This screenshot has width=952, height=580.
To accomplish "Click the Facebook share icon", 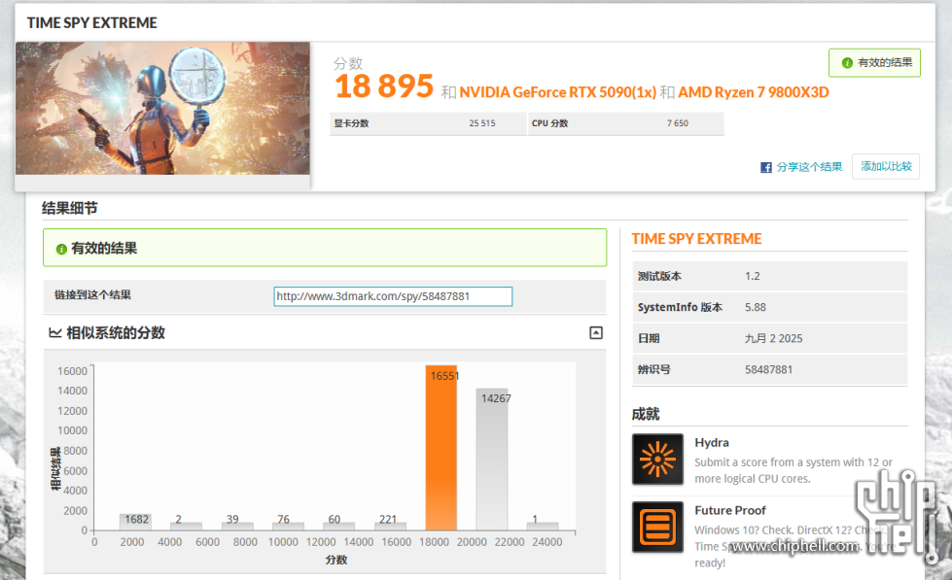I will pyautogui.click(x=765, y=167).
